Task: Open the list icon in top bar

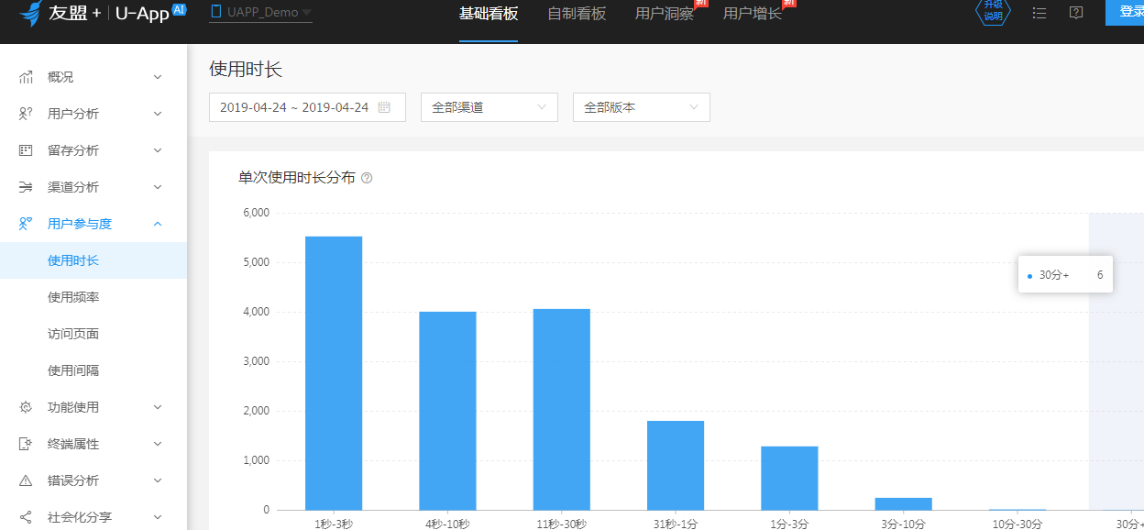Action: point(1039,13)
